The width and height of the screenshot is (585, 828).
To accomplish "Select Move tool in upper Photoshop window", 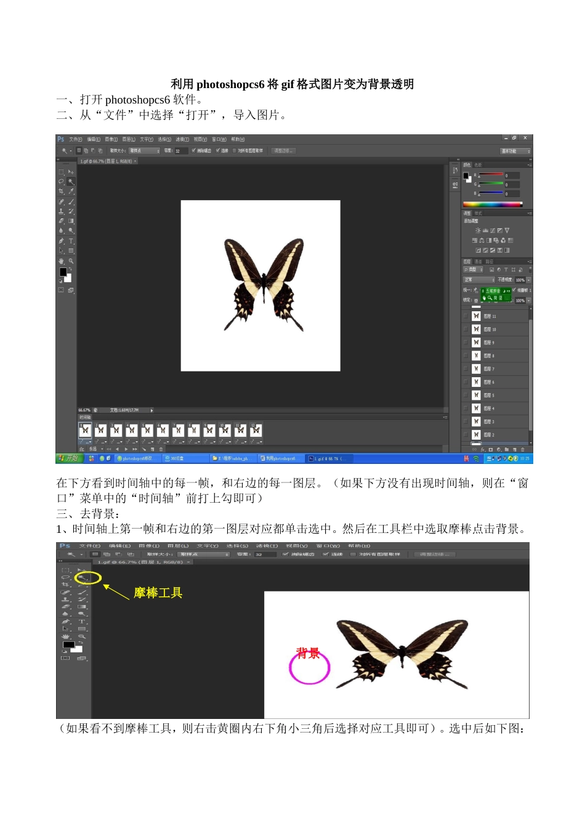I will (71, 172).
